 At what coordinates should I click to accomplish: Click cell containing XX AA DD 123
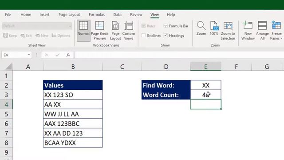pyautogui.click(x=73, y=133)
